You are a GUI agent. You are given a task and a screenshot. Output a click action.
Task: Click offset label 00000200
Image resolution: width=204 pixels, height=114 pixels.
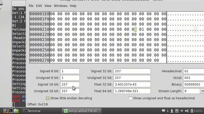click(x=40, y=24)
